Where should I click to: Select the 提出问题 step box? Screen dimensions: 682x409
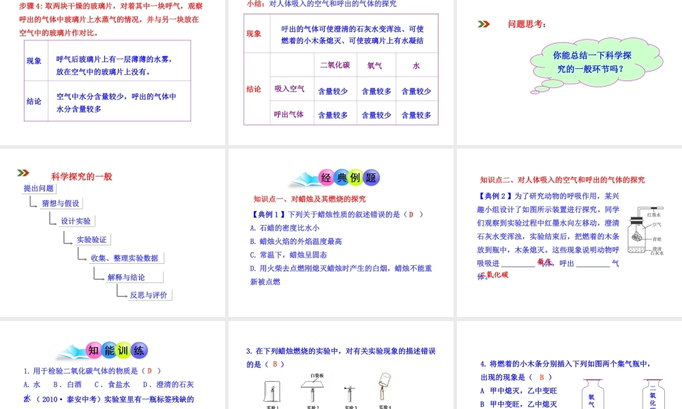coord(39,188)
